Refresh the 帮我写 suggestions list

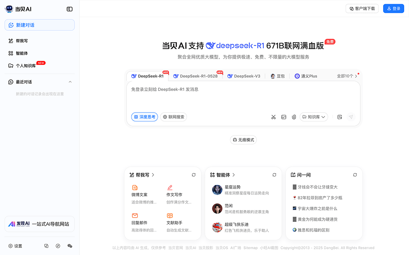[x=194, y=175]
